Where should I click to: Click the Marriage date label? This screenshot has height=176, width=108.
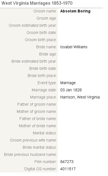click(44, 90)
